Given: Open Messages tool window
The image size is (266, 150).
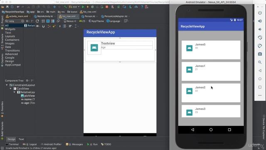Looking at the screenshot, I should (x=74, y=144).
